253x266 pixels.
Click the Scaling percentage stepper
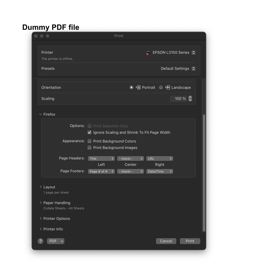click(190, 98)
